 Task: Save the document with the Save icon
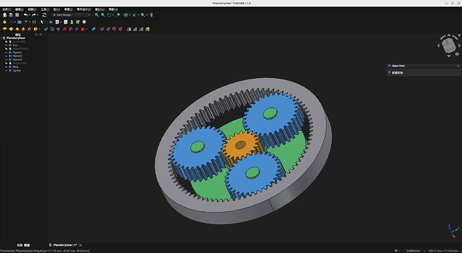[x=17, y=15]
